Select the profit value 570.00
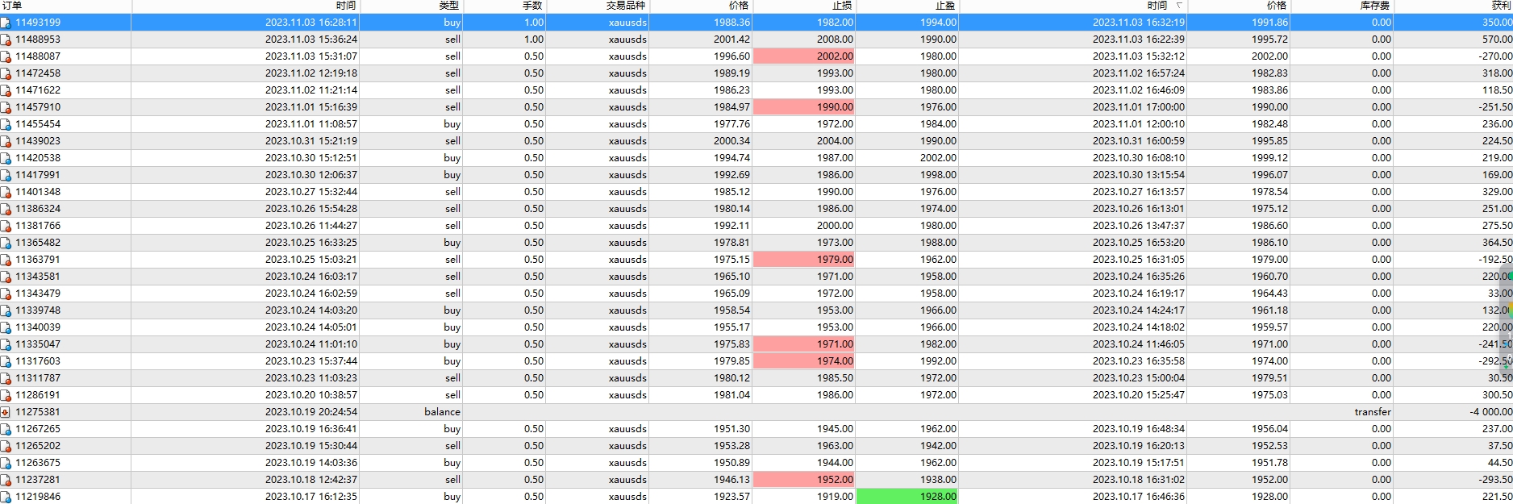 click(x=1497, y=40)
